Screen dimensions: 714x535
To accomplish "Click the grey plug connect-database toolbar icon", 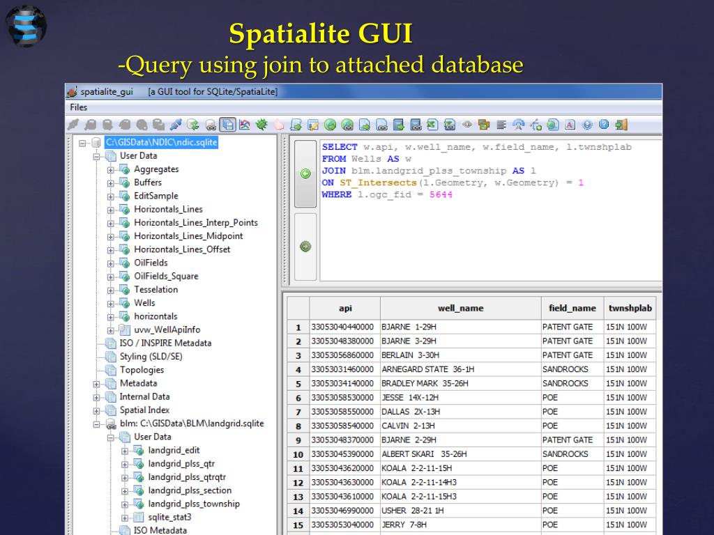I will click(x=73, y=124).
